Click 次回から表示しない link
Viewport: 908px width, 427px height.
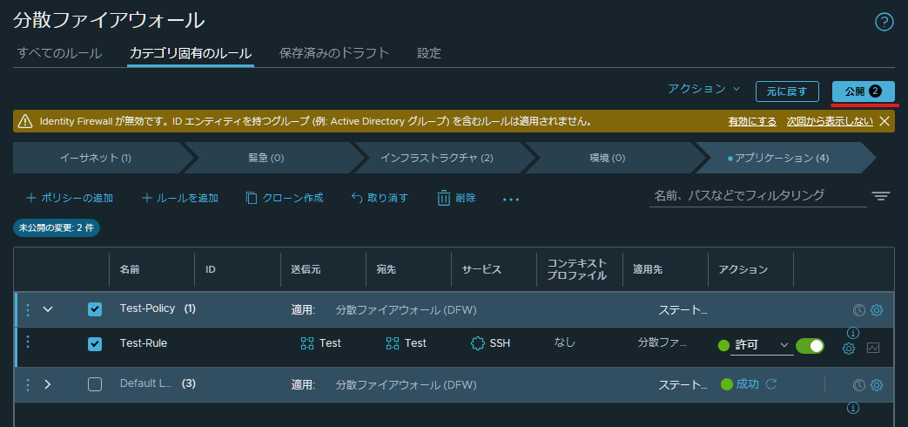coord(830,122)
